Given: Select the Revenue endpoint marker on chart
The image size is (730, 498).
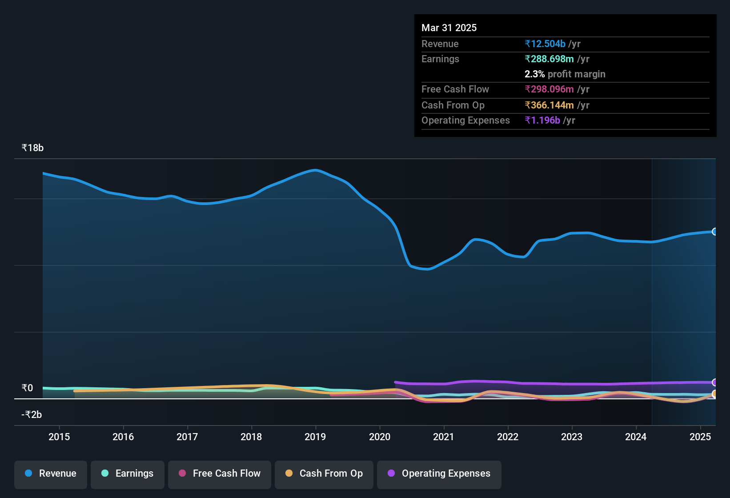Looking at the screenshot, I should pyautogui.click(x=714, y=232).
